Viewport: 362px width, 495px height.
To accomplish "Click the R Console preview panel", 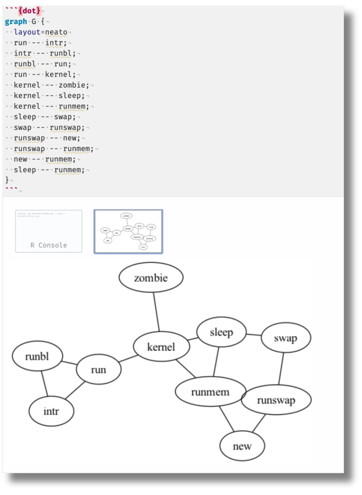I will pyautogui.click(x=48, y=232).
